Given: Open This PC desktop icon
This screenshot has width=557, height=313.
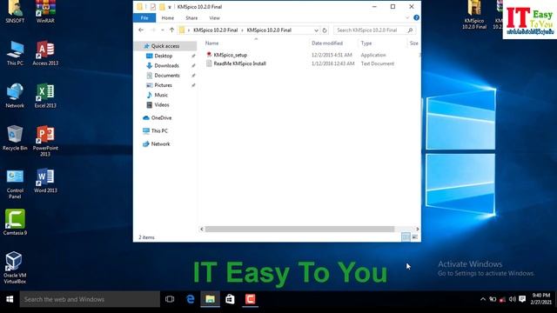Looking at the screenshot, I should click(15, 53).
